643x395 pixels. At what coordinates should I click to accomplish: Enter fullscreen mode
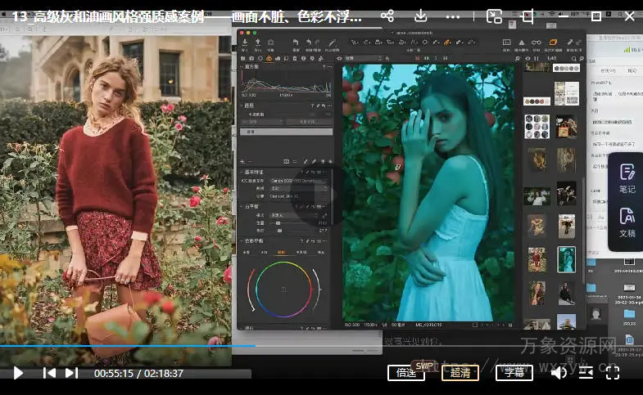tap(612, 373)
